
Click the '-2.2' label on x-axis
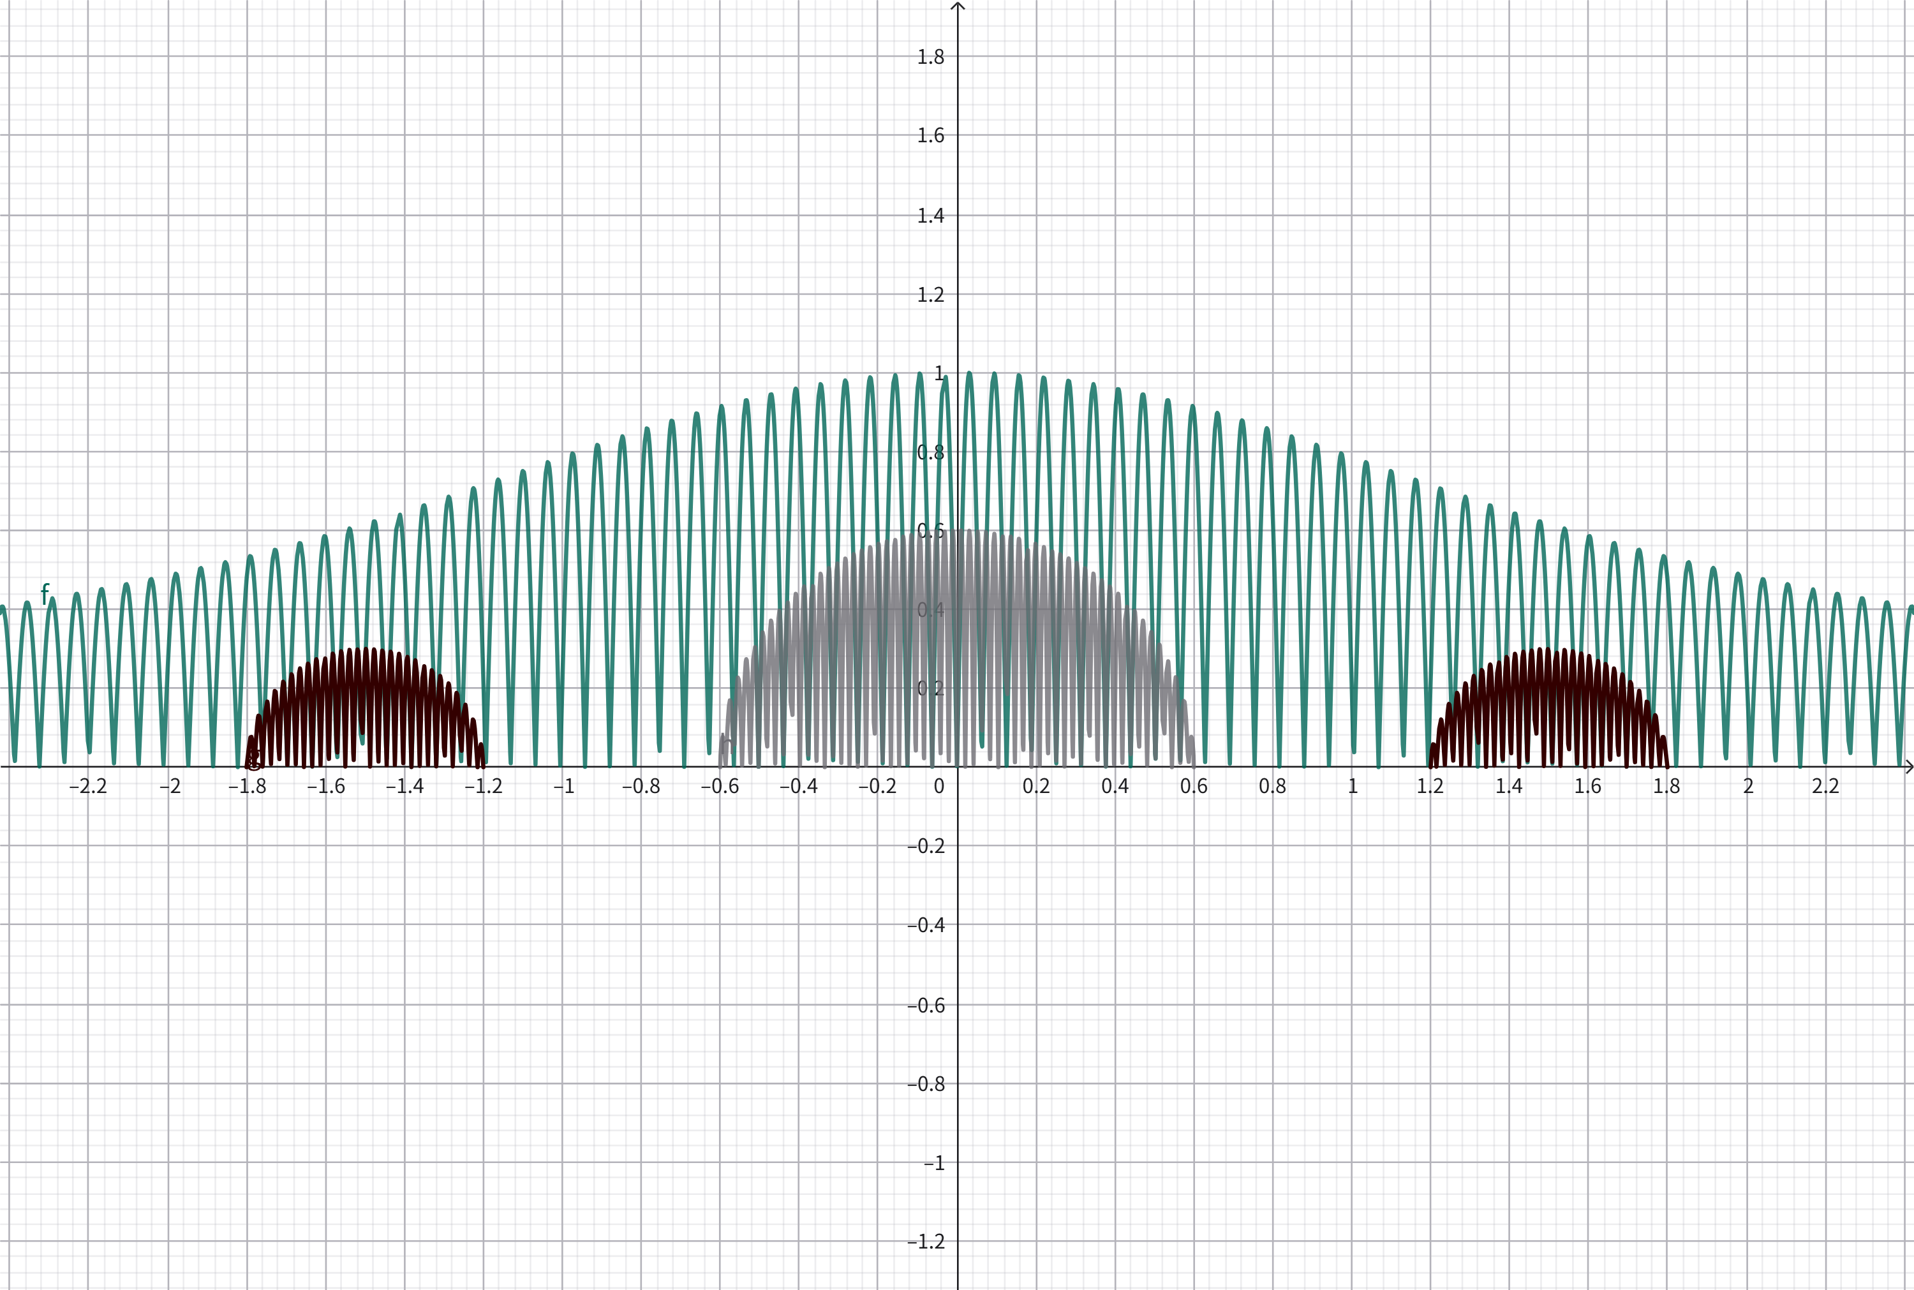[x=88, y=787]
